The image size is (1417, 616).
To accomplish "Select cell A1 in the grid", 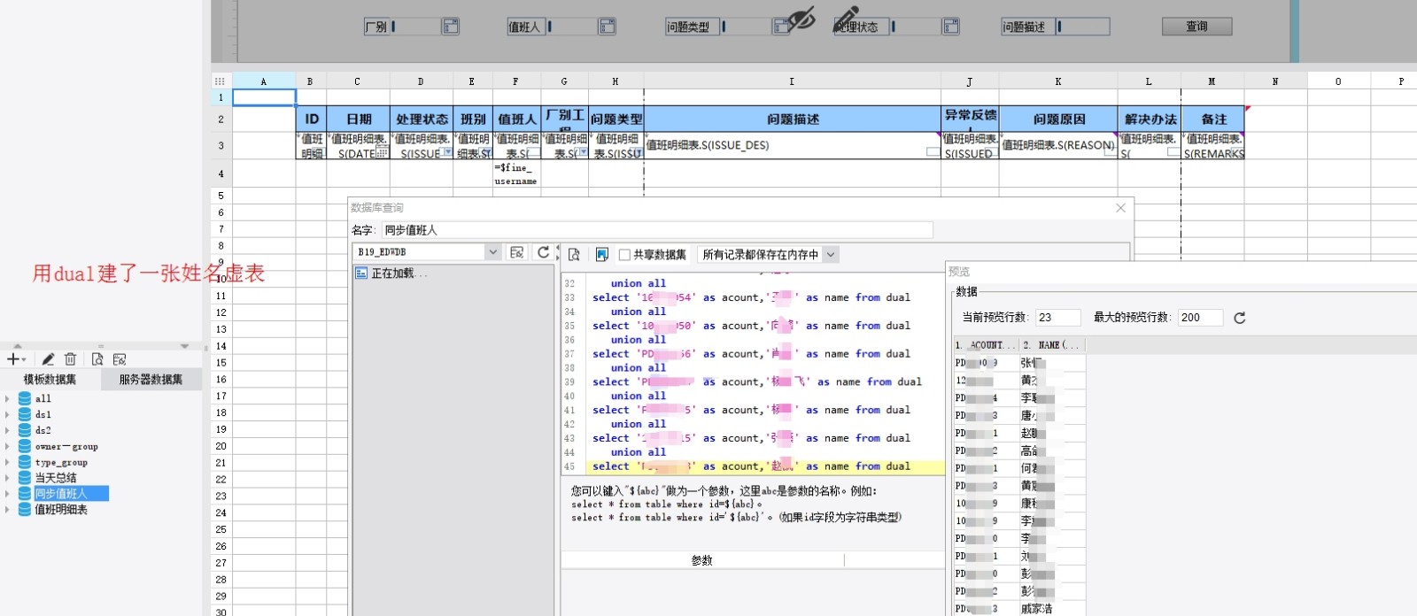I will pos(264,97).
